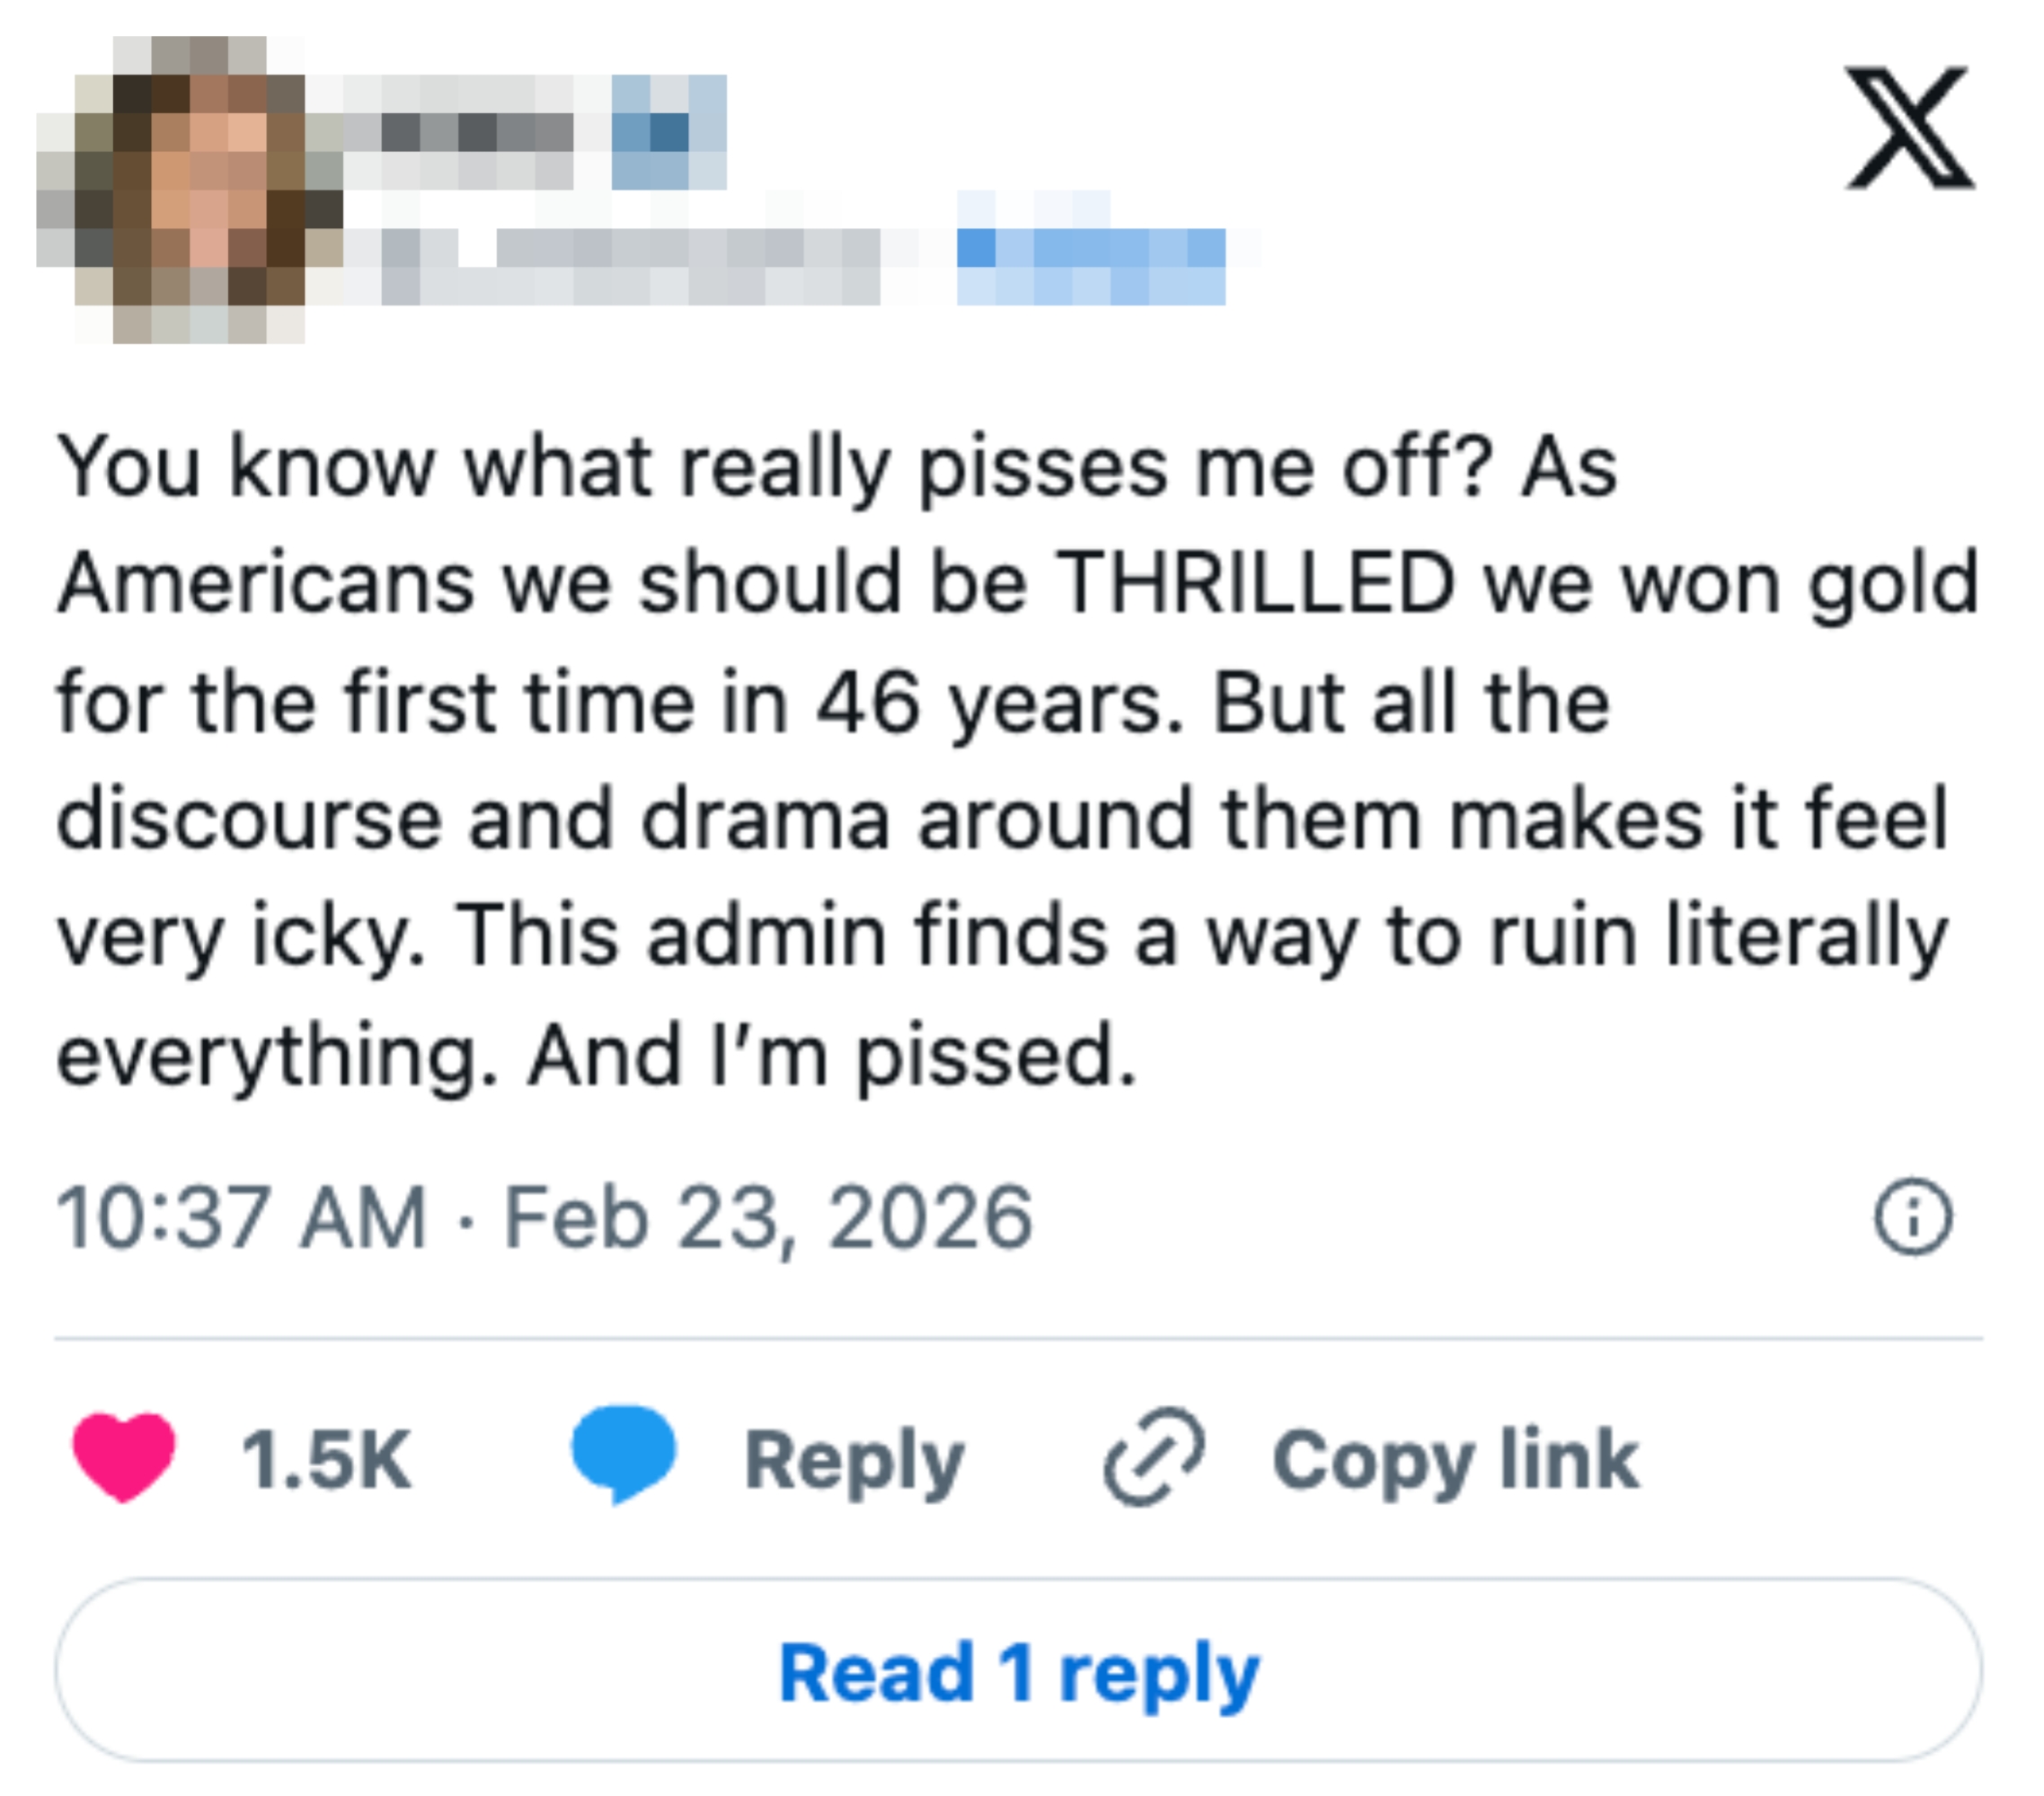This screenshot has width=2044, height=1796.
Task: Click the 1.5K likes count
Action: coord(326,1459)
